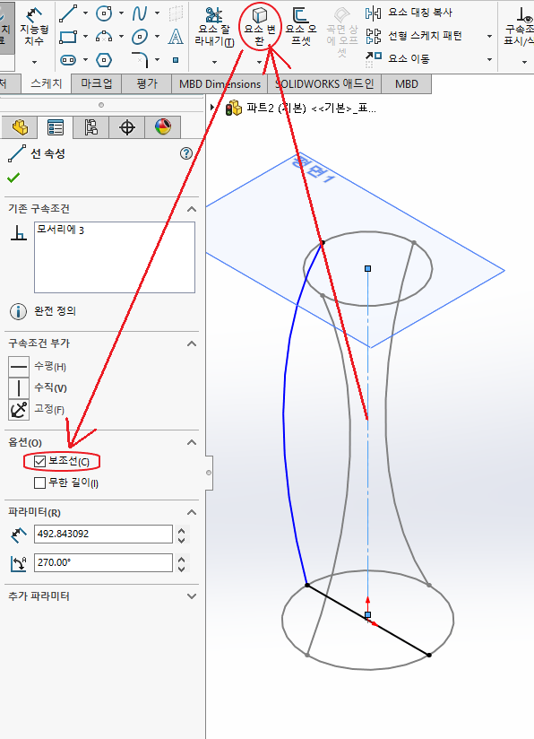Select the Corner Rectangle tool
534x739 pixels.
(68, 36)
